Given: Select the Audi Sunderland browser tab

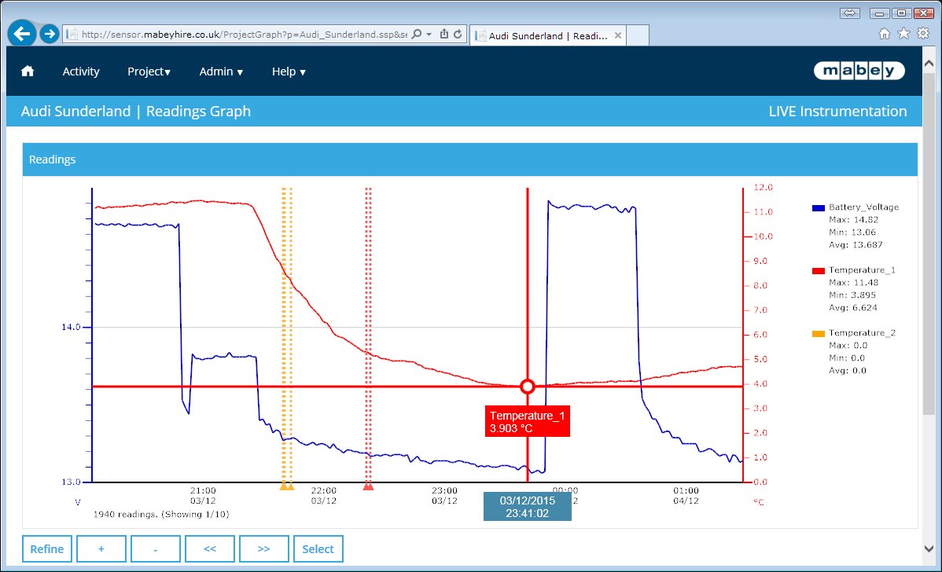Looking at the screenshot, I should tap(548, 35).
